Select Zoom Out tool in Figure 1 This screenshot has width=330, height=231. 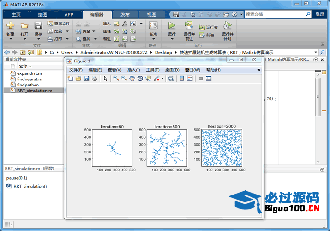[124, 79]
